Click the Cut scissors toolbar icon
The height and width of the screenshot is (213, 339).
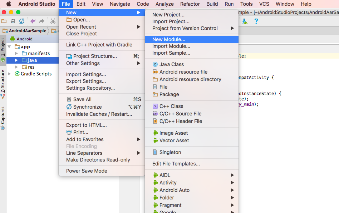[53, 21]
